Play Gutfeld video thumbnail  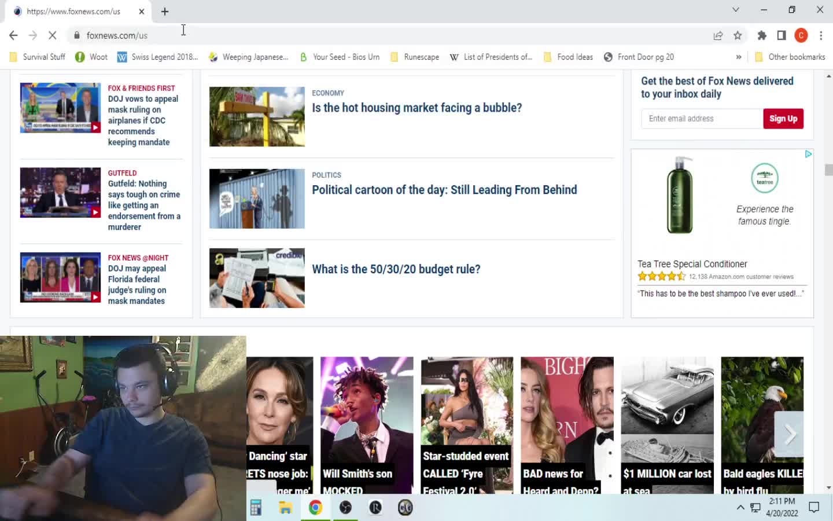[x=60, y=193]
